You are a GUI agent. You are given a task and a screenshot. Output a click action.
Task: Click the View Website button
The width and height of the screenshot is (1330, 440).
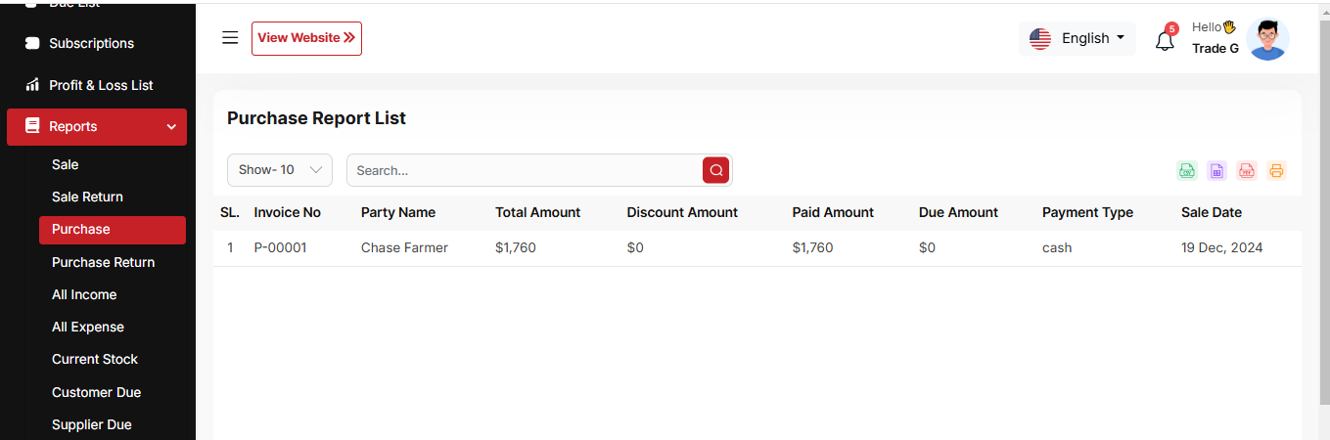pyautogui.click(x=306, y=38)
